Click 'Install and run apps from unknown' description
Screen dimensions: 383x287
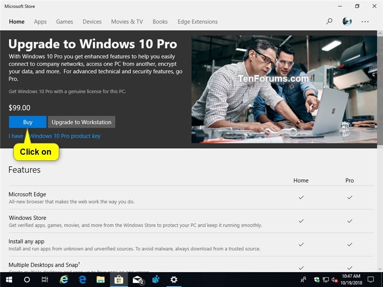134,249
